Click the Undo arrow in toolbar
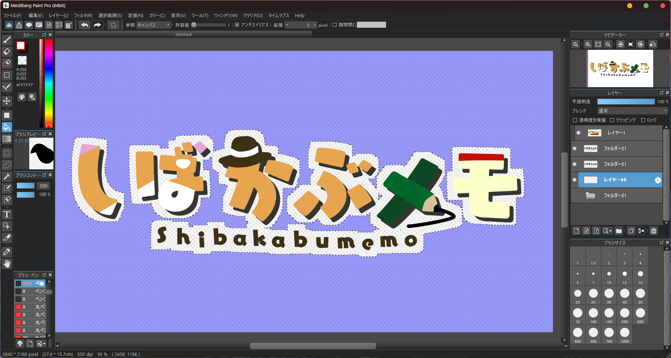 (84, 25)
